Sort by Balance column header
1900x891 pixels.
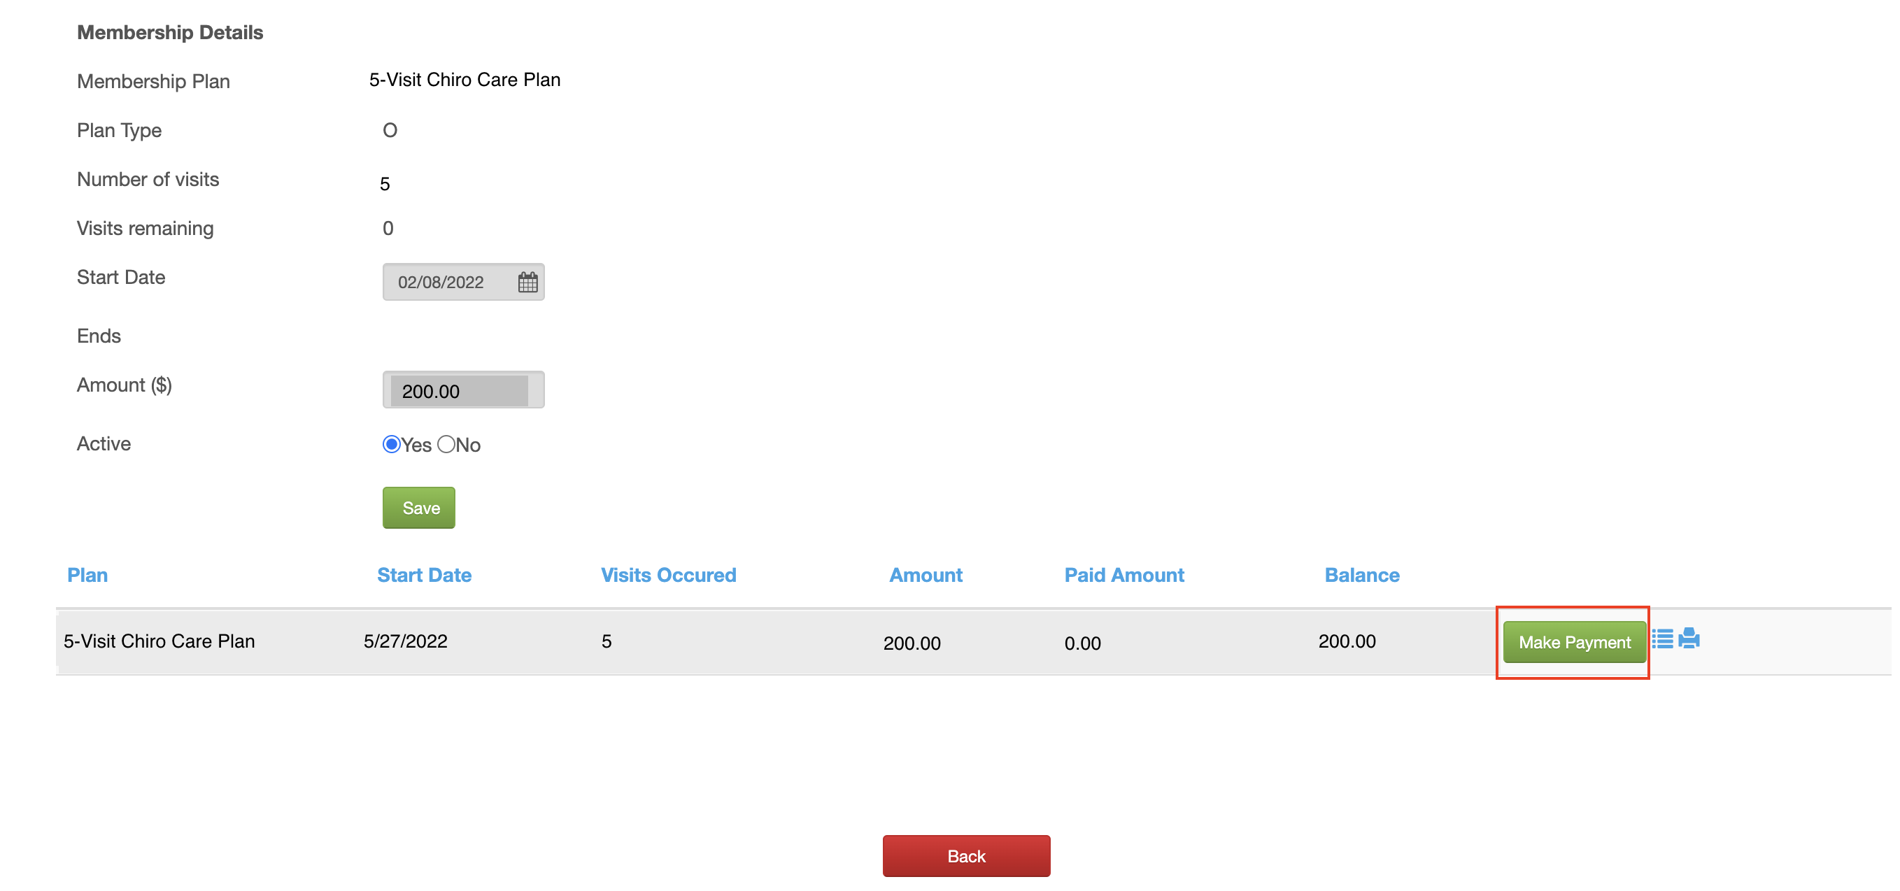point(1361,575)
